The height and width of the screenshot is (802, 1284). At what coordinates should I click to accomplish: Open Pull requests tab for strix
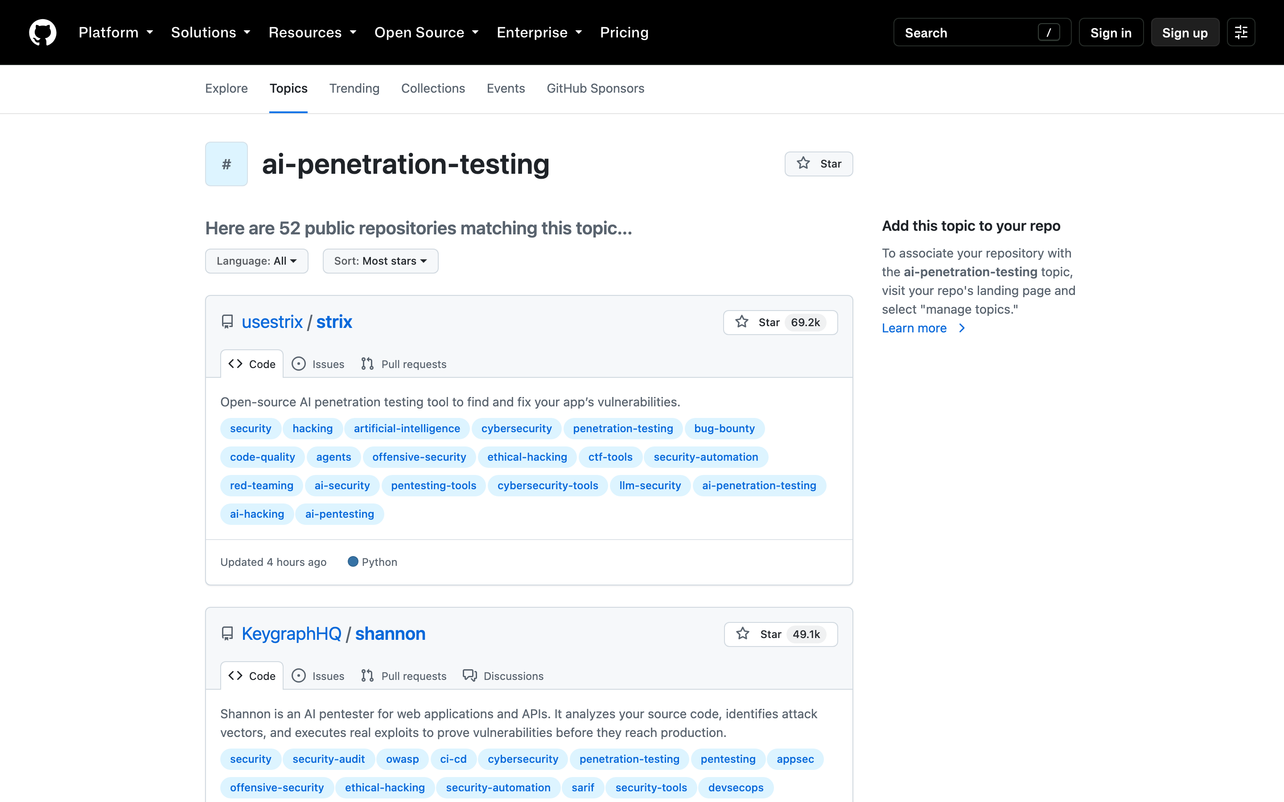pyautogui.click(x=404, y=364)
